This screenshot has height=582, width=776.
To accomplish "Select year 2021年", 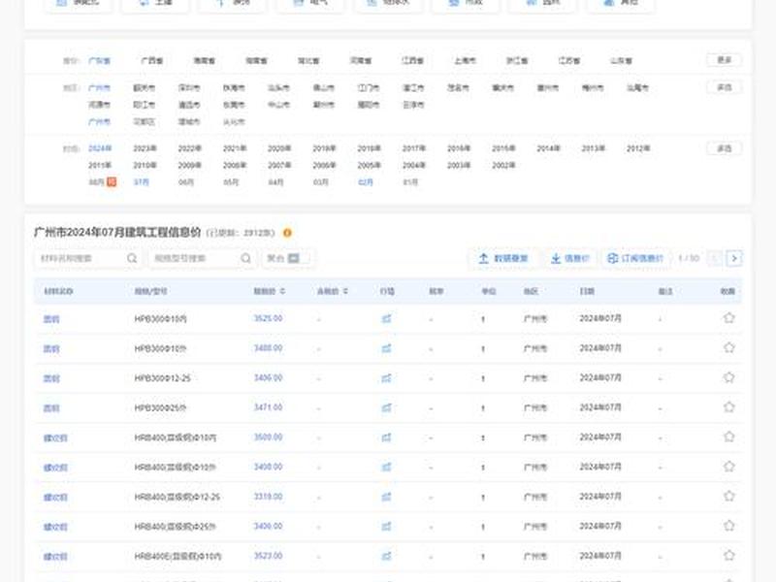I will pyautogui.click(x=235, y=148).
